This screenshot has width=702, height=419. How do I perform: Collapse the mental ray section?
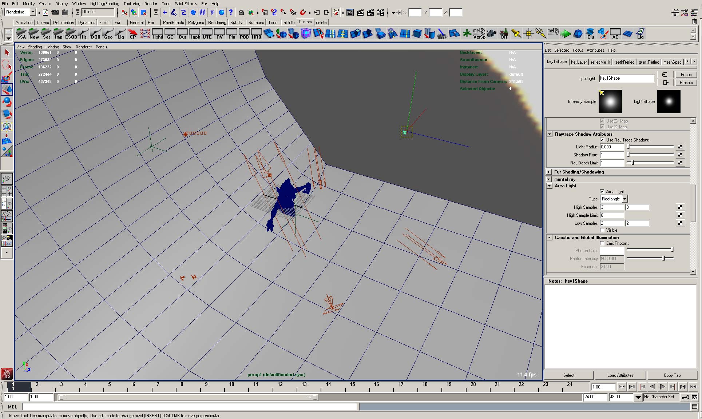pyautogui.click(x=549, y=179)
